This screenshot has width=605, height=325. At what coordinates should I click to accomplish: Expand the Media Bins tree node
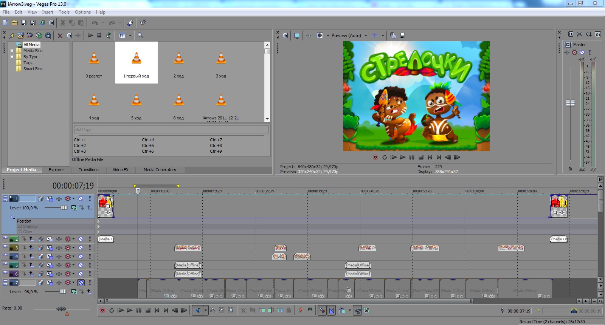12,51
